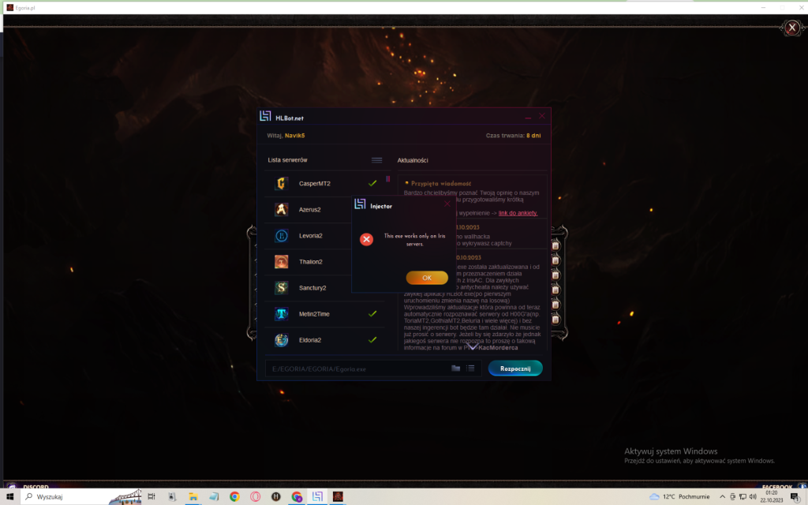Viewport: 808px width, 505px height.
Task: Select the Sanctury2 server icon
Action: [x=282, y=288]
